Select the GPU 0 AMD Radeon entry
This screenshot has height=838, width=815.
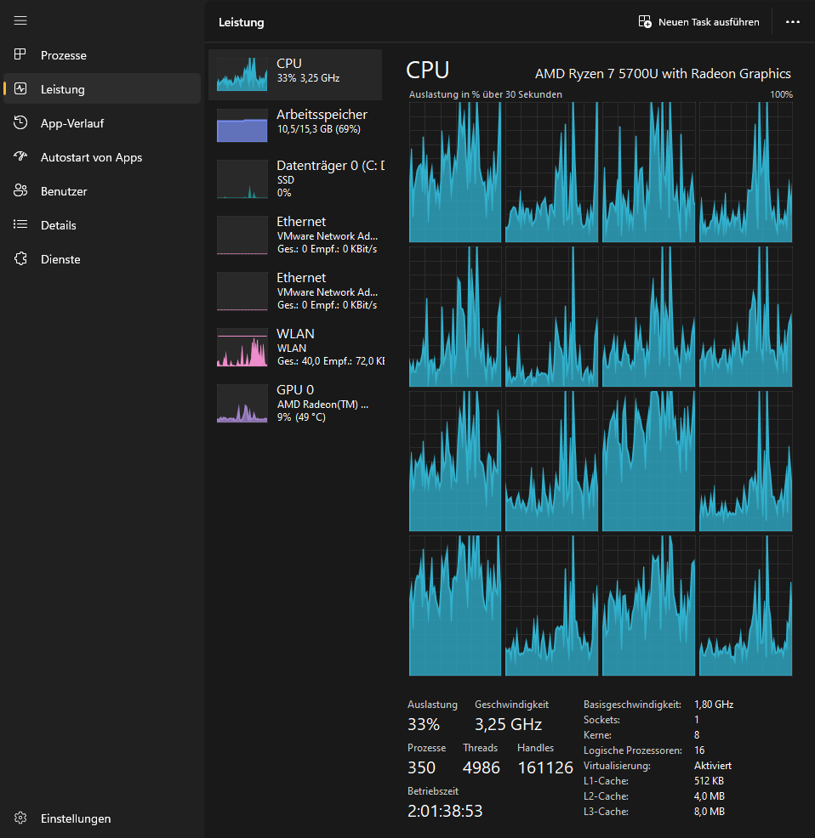(295, 404)
